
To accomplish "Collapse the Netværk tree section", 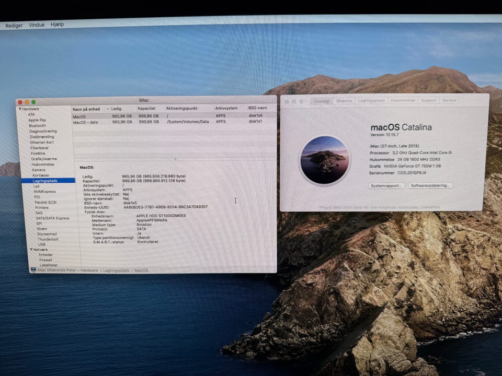I will (x=31, y=250).
